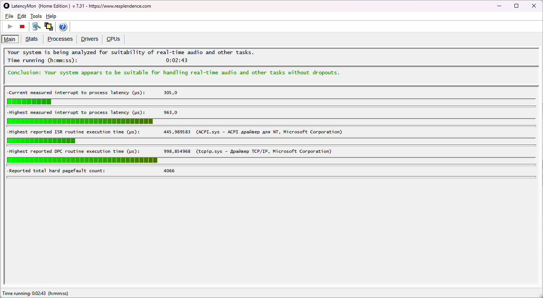
Task: Click the highest DPC routine execution bar
Action: pyautogui.click(x=271, y=160)
